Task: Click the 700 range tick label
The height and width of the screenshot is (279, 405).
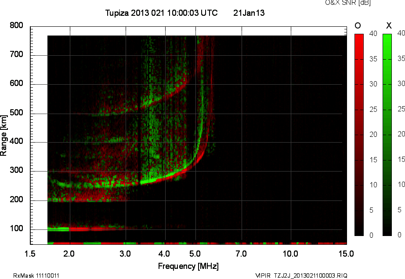Action: pyautogui.click(x=16, y=54)
